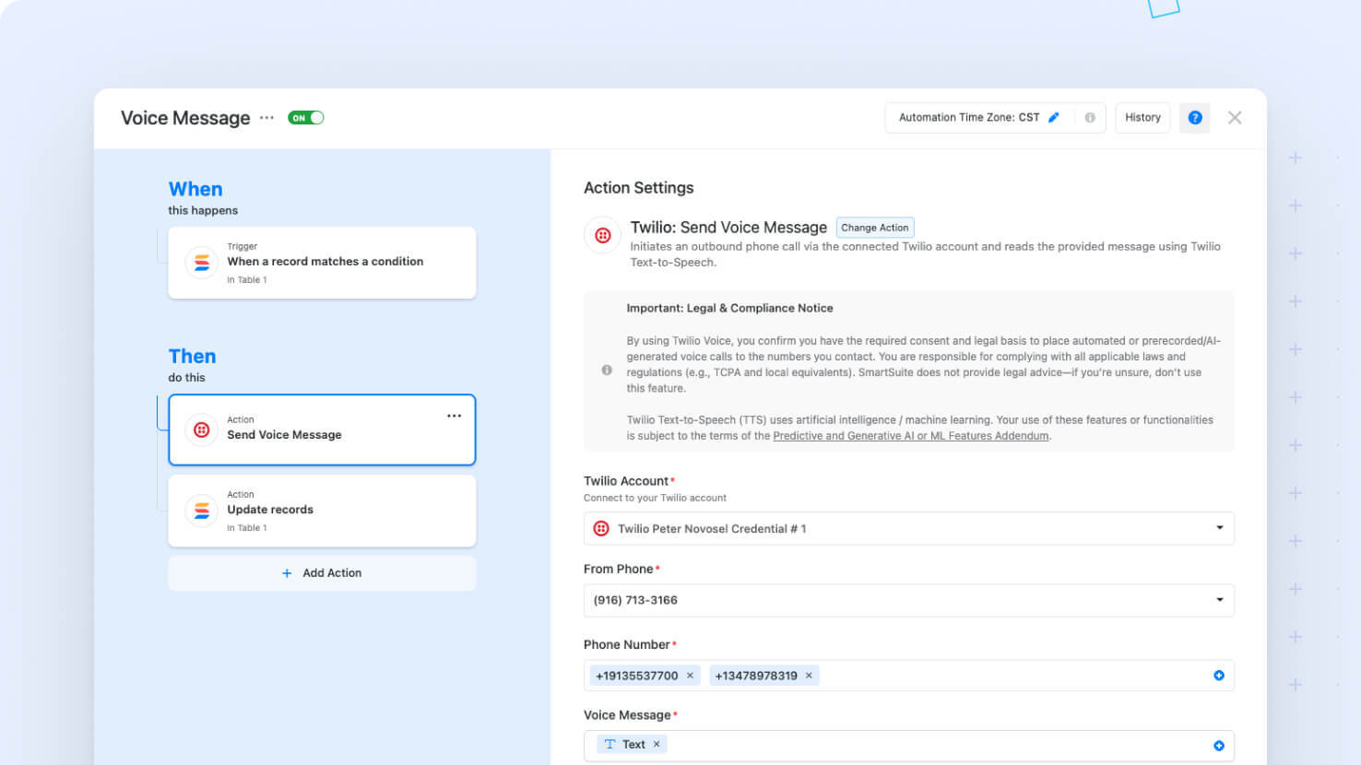Click the legal notice info icon
The image size is (1361, 765).
coord(607,370)
